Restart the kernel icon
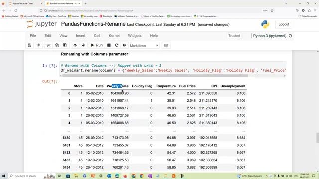319x179 pixels. [x=116, y=45]
